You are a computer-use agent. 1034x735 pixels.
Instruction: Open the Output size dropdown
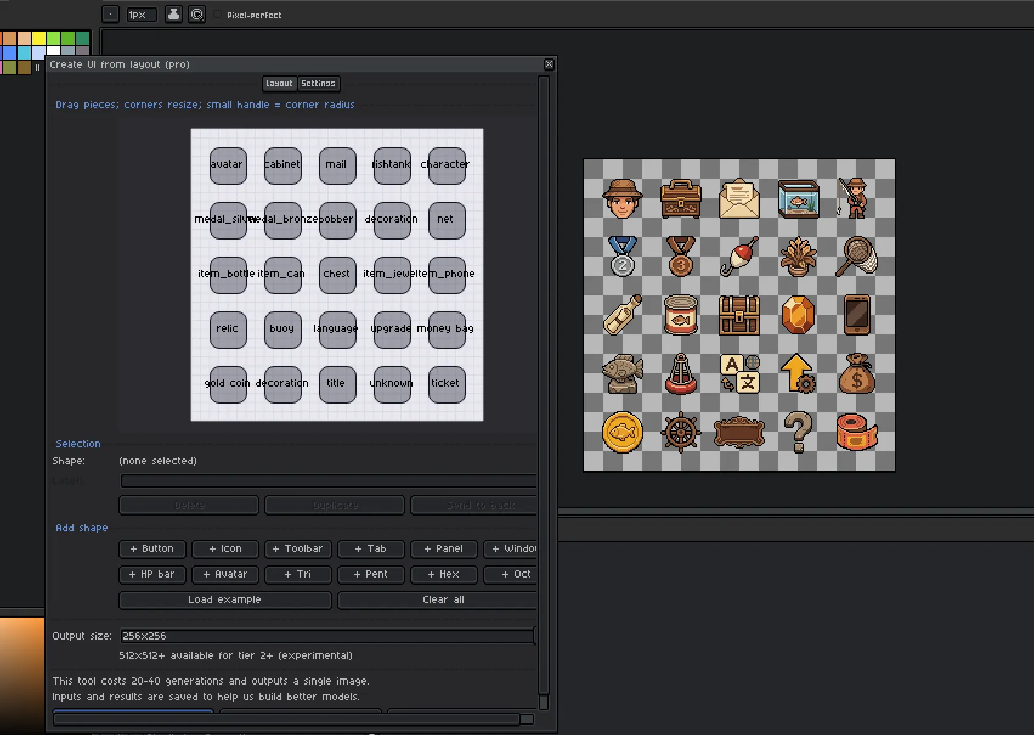[327, 636]
